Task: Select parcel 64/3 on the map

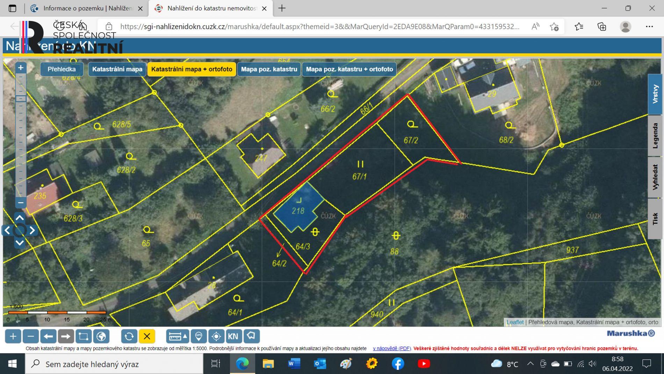Action: (x=303, y=247)
